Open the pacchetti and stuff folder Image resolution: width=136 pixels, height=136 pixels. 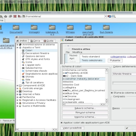pyautogui.click(x=88, y=30)
